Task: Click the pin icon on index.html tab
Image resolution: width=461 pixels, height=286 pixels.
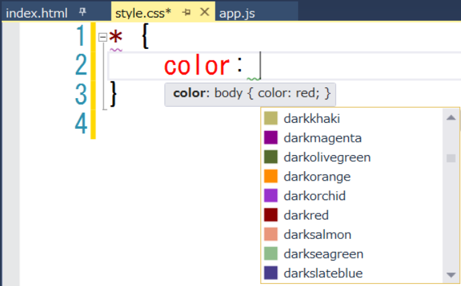Action: [x=83, y=12]
